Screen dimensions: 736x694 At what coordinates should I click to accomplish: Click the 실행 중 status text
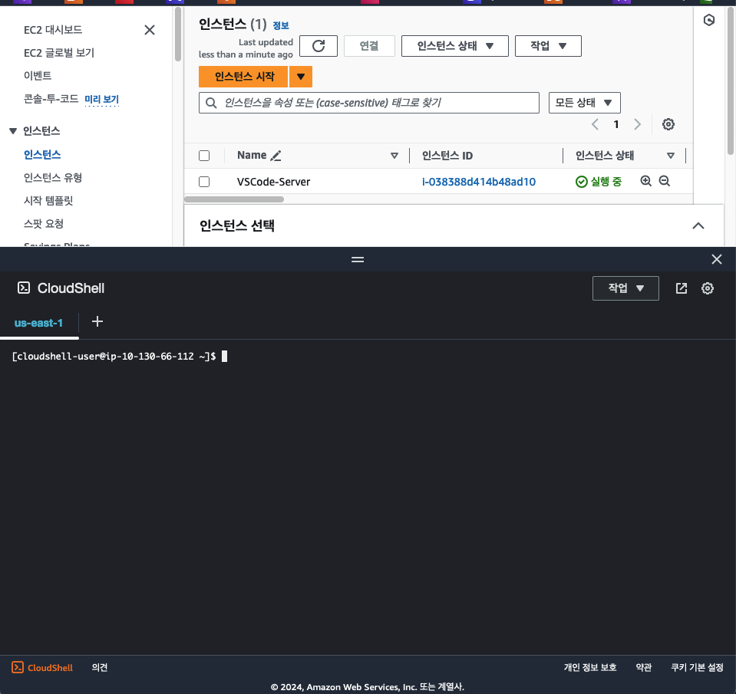(x=606, y=182)
